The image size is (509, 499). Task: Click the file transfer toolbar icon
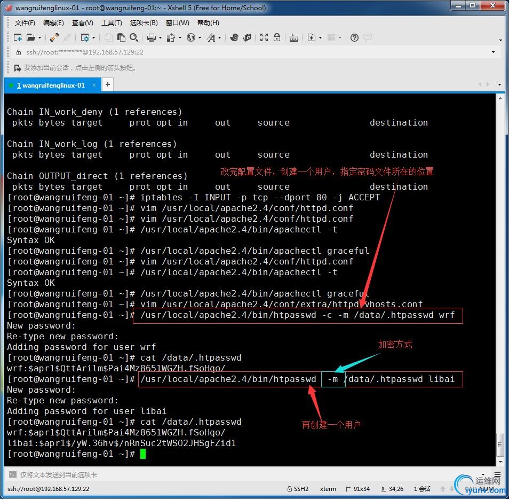(171, 38)
